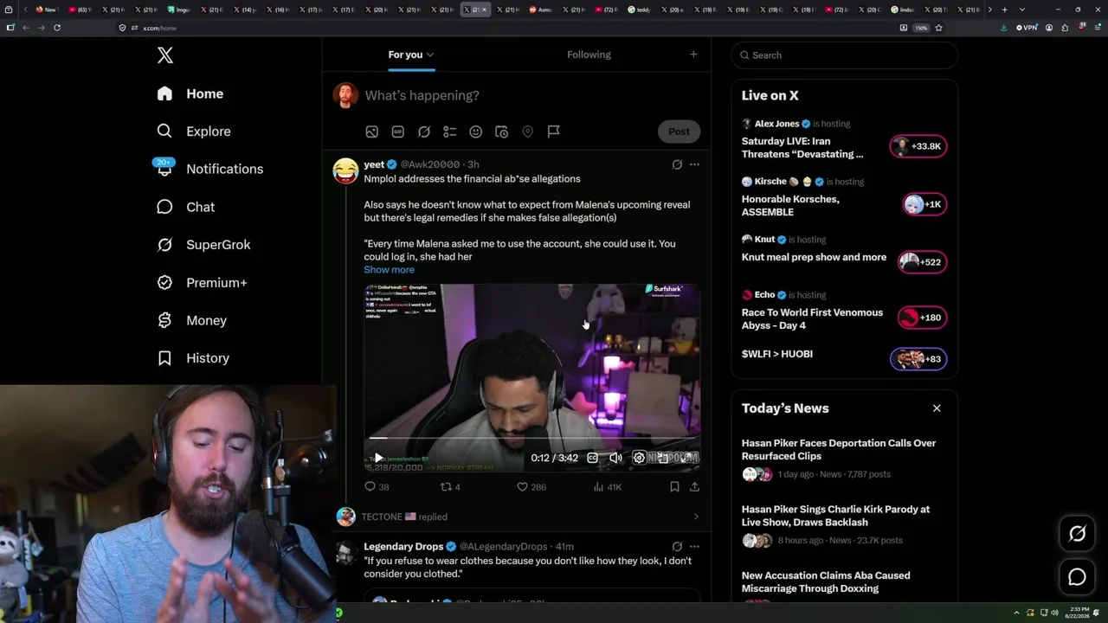Play the video in yeet's post
This screenshot has height=623, width=1108.
[x=378, y=458]
